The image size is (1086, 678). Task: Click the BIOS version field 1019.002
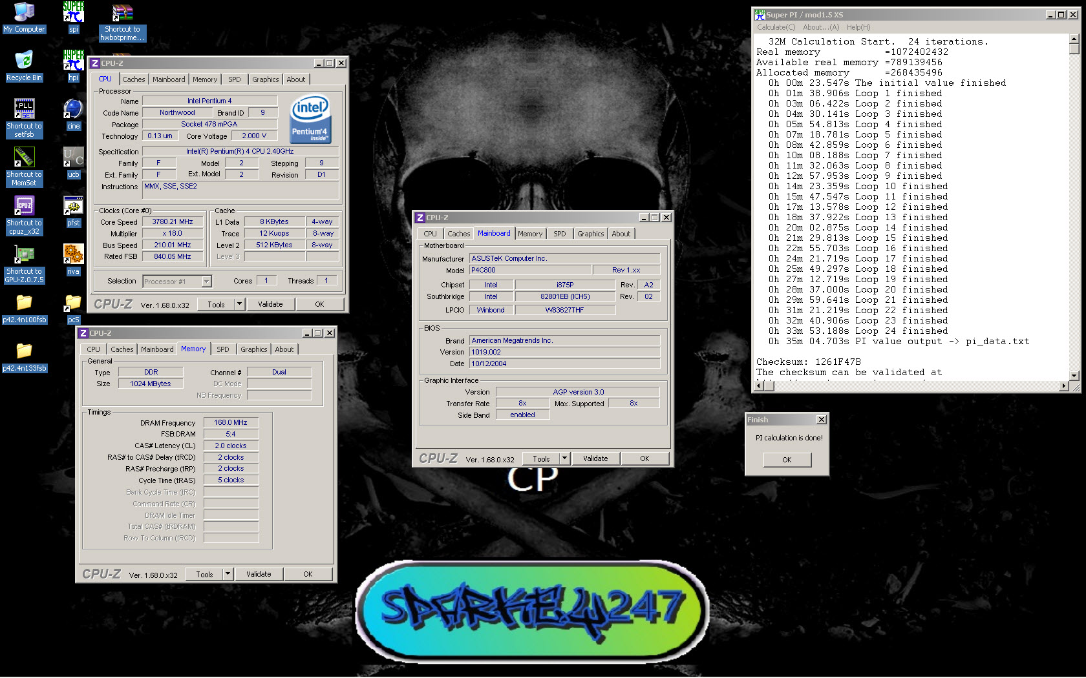tap(565, 352)
